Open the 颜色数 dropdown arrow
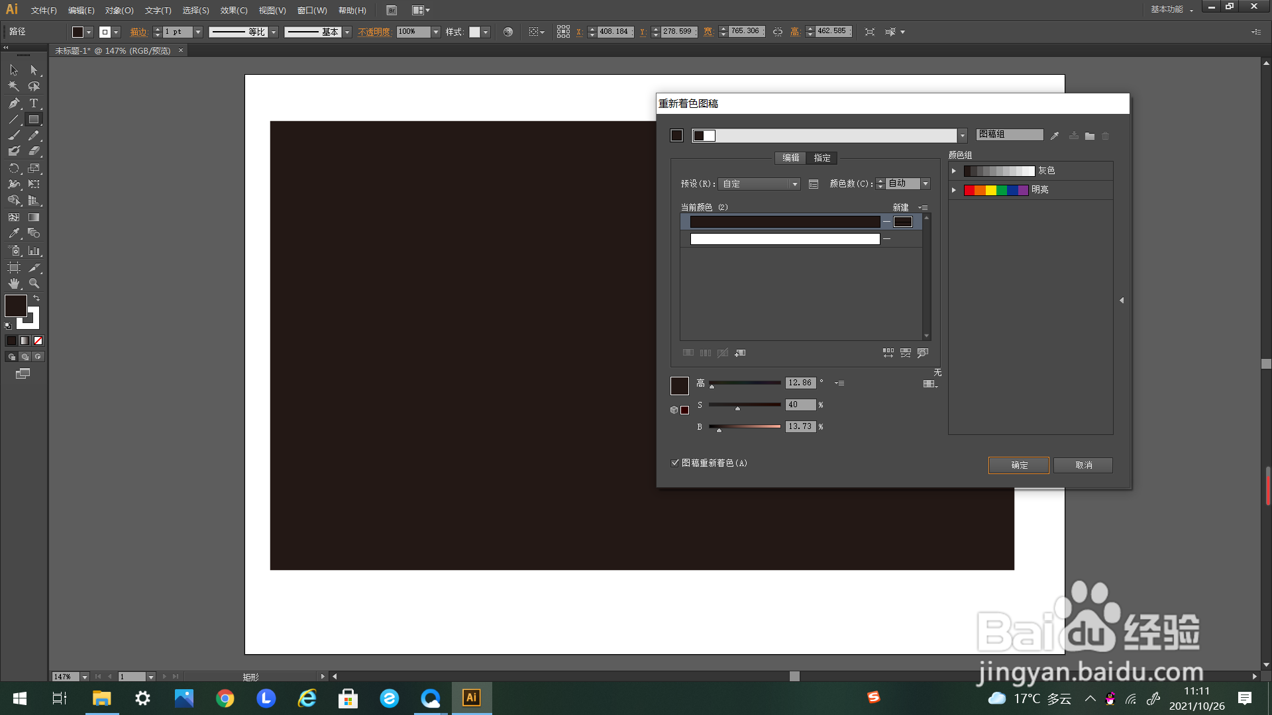Viewport: 1272px width, 715px height. pos(926,184)
